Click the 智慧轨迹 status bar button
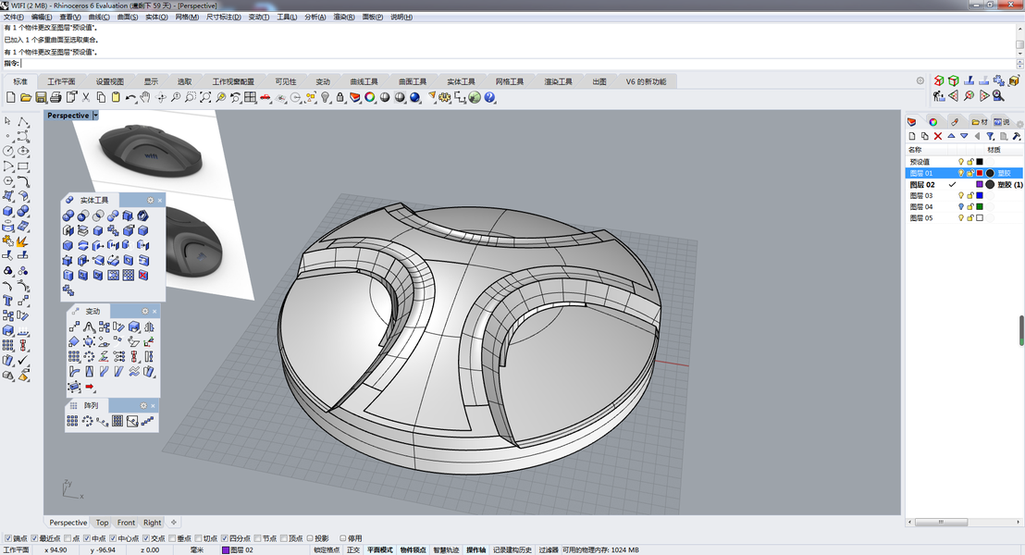Image resolution: width=1025 pixels, height=555 pixels. click(x=445, y=549)
